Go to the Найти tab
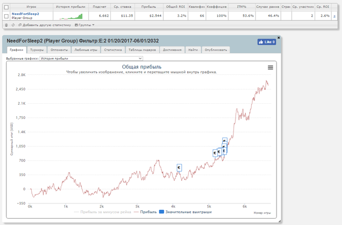This screenshot has width=342, height=225. [x=193, y=50]
